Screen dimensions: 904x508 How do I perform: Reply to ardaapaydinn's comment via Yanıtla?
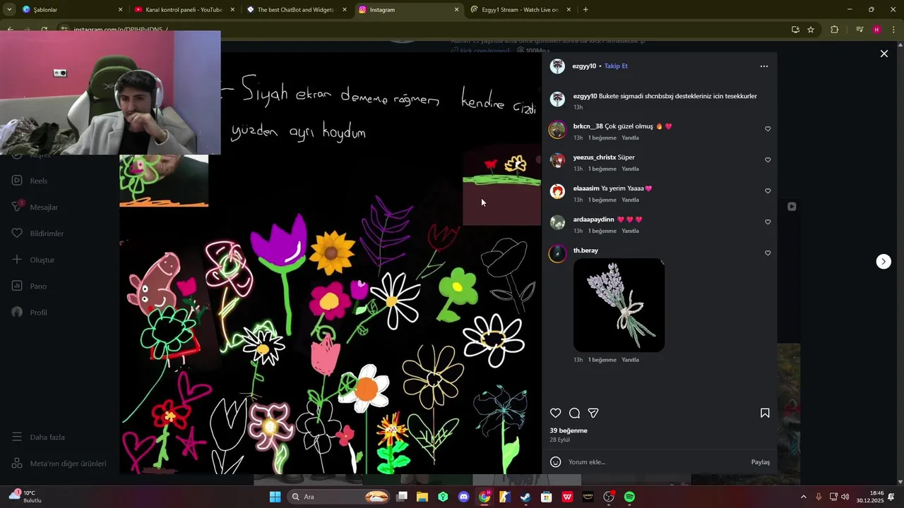click(x=630, y=231)
